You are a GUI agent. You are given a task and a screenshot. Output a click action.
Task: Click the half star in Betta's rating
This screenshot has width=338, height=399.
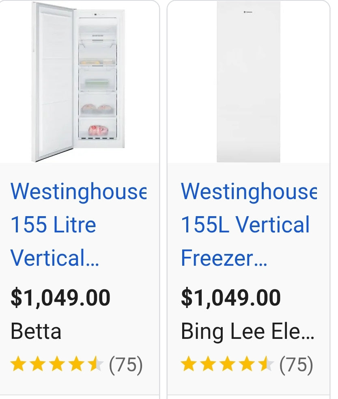click(x=96, y=364)
